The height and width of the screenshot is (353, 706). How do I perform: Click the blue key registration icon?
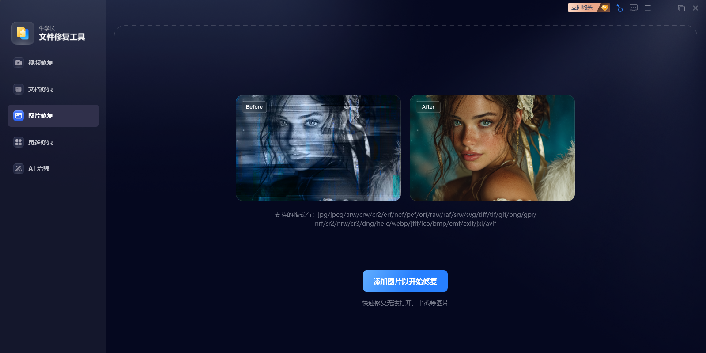coord(619,8)
